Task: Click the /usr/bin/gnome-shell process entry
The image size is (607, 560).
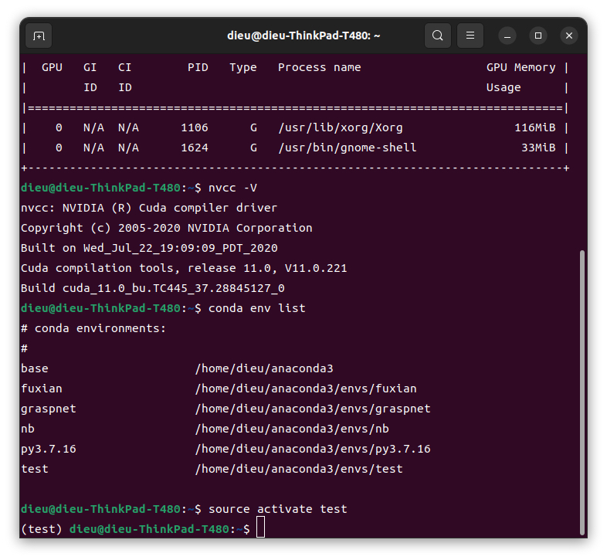Action: click(348, 148)
